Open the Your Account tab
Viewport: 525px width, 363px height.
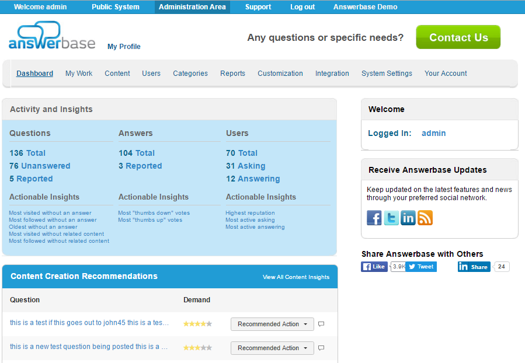tap(446, 74)
